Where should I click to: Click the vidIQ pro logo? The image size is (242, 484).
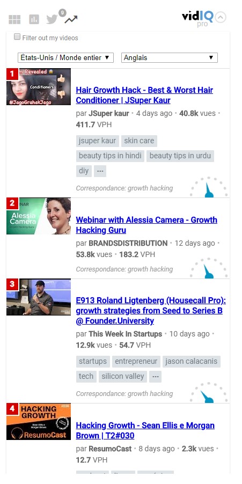pos(197,19)
